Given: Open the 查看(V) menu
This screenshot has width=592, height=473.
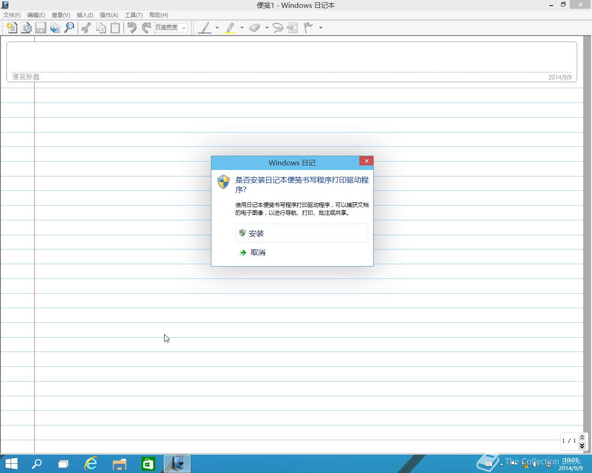Looking at the screenshot, I should coord(61,15).
